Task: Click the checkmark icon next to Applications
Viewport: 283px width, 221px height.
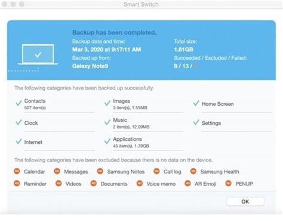Action: coord(107,141)
